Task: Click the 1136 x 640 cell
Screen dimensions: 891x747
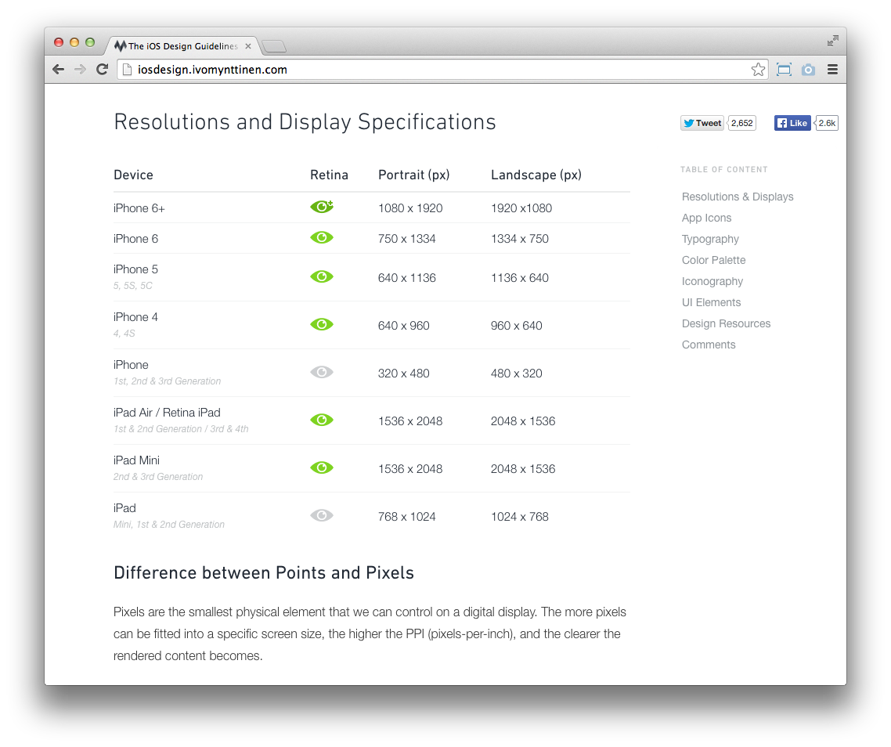Action: point(519,278)
